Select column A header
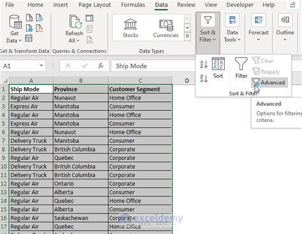Image resolution: width=302 pixels, height=234 pixels. coord(31,80)
